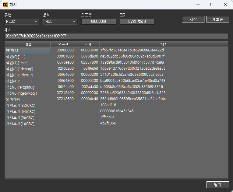Click hash 54101c06cfd5a7e36986f0905c2fa6c3

tap(132, 75)
